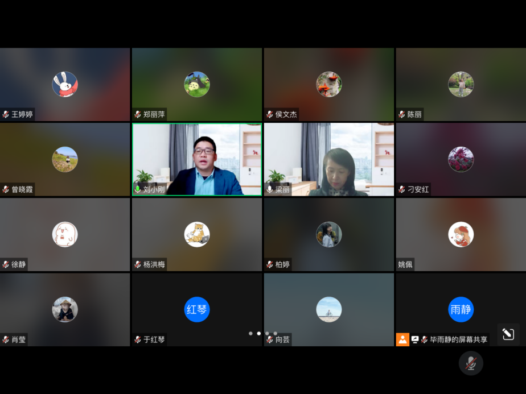The image size is (526, 394).
Task: Click 王婷婷's rabbit avatar
Action: [x=65, y=84]
